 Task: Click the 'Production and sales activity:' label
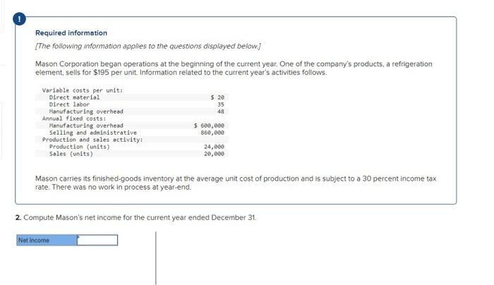pos(92,140)
